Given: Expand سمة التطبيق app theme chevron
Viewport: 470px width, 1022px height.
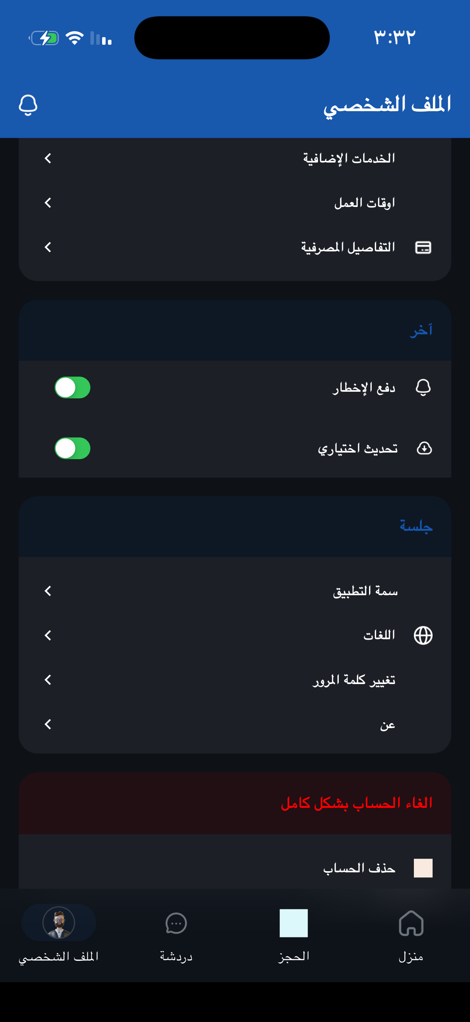Looking at the screenshot, I should click(48, 591).
